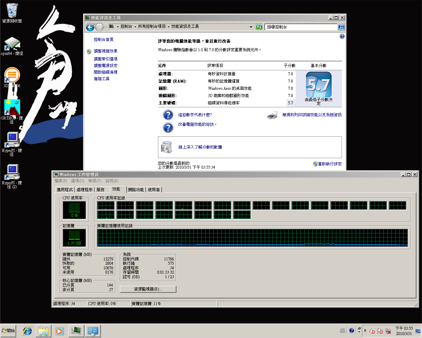This screenshot has height=338, width=422.
Task: Open the 調整電源設定 link
Action: tap(105, 66)
